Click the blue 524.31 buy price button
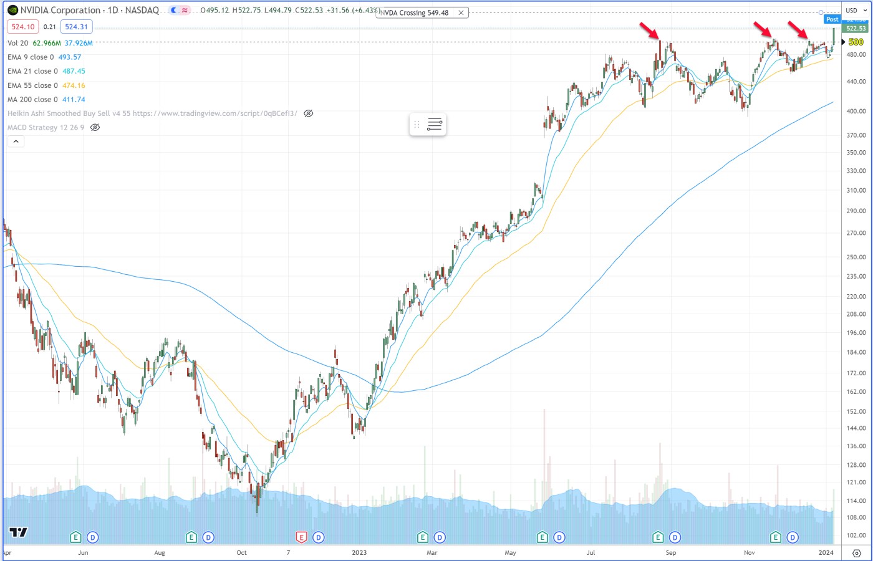Image resolution: width=873 pixels, height=561 pixels. tap(77, 27)
